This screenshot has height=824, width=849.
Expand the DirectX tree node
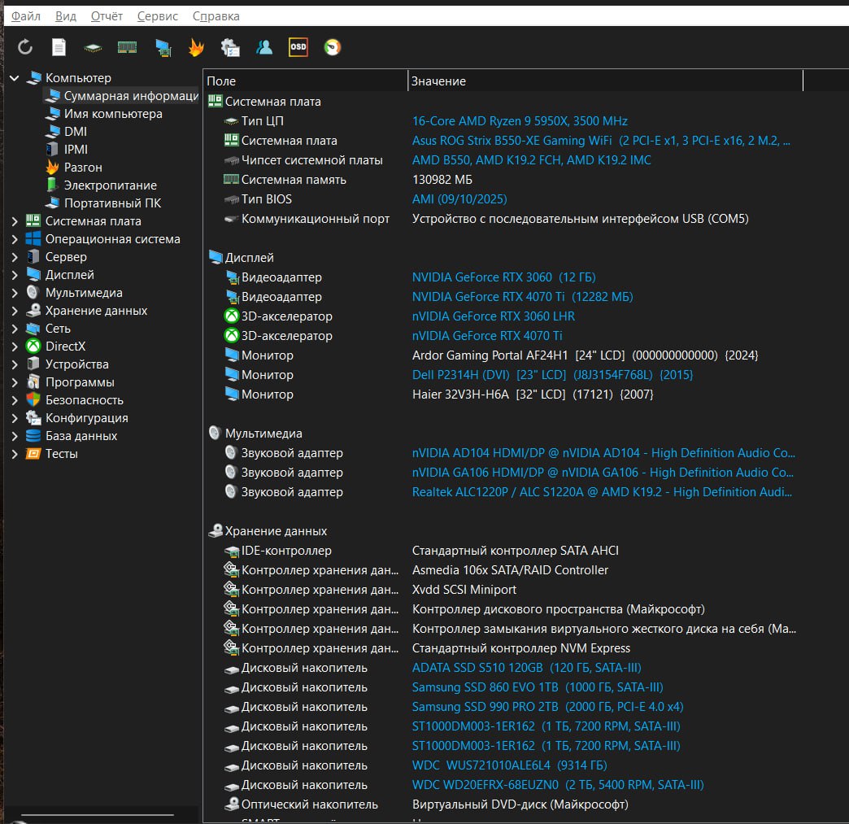(15, 347)
